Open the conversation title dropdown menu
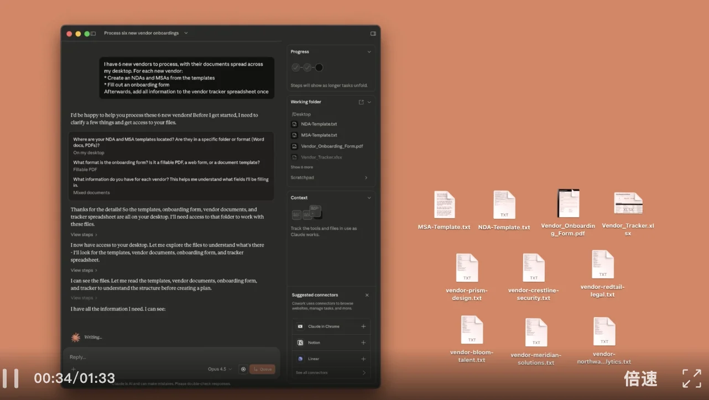Image resolution: width=709 pixels, height=400 pixels. (186, 33)
